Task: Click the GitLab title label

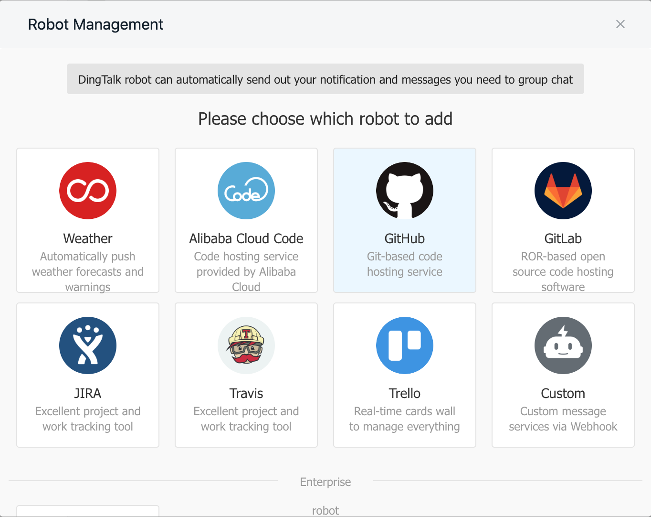Action: [x=563, y=238]
